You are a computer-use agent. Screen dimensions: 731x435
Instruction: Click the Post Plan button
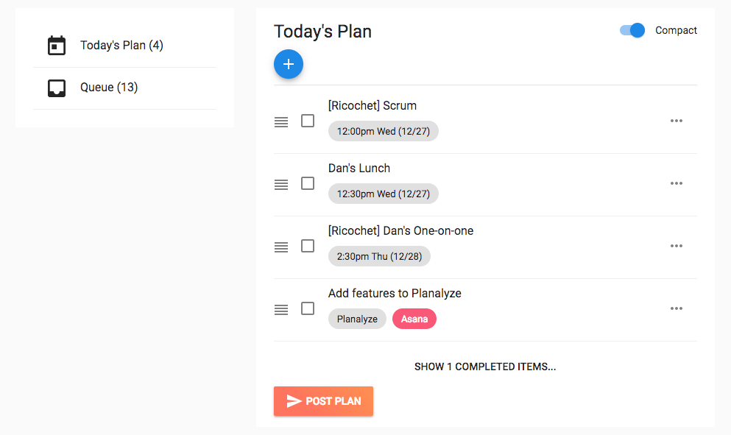pos(323,401)
